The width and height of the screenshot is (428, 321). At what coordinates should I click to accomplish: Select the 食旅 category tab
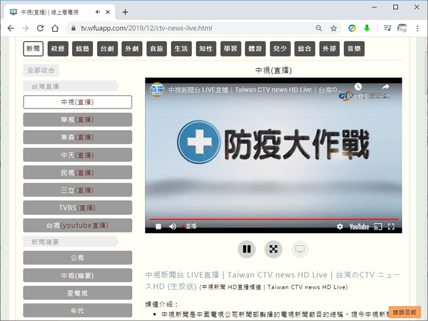[x=156, y=49]
